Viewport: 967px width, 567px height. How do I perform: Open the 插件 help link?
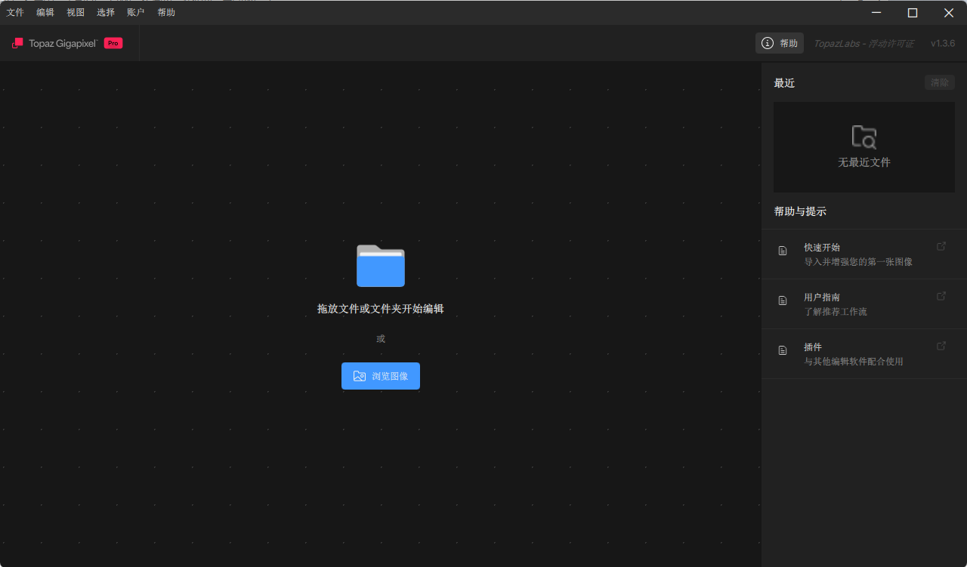coord(864,354)
